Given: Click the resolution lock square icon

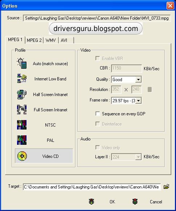Looking at the screenshot, I should pos(150,89).
